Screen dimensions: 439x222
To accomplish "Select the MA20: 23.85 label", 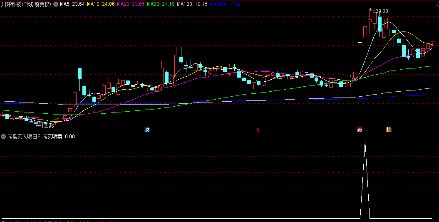I will 131,4.
